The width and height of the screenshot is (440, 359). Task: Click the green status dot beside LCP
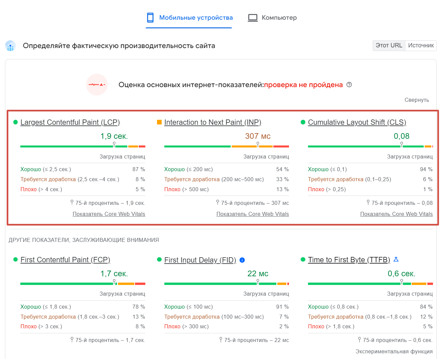(15, 122)
